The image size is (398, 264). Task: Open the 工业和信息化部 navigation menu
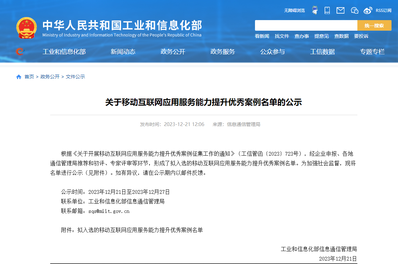click(64, 52)
